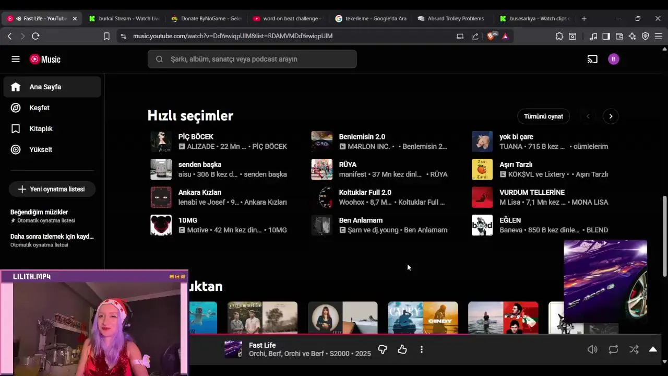Play EĞLEN by Baneva

[x=482, y=225]
